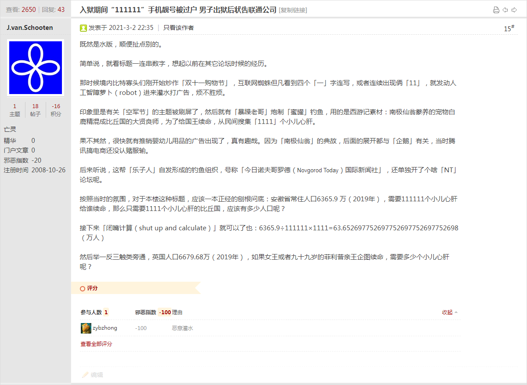The height and width of the screenshot is (385, 527).
Task: Collapse ratings with the 收起 toggle
Action: point(450,312)
